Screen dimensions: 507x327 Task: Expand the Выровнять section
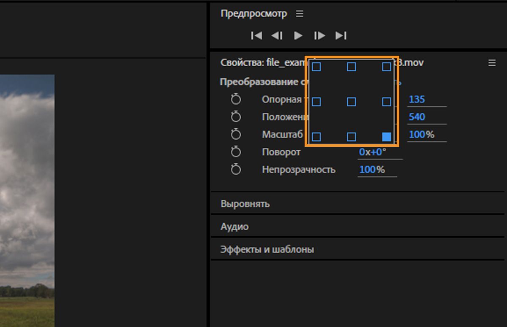(245, 204)
